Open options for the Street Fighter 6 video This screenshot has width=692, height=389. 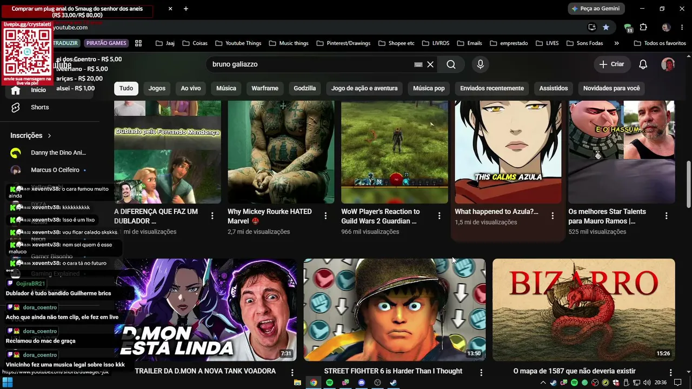point(481,372)
